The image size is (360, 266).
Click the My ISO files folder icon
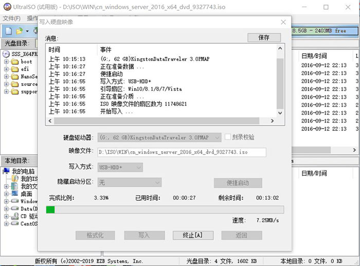tap(15, 179)
